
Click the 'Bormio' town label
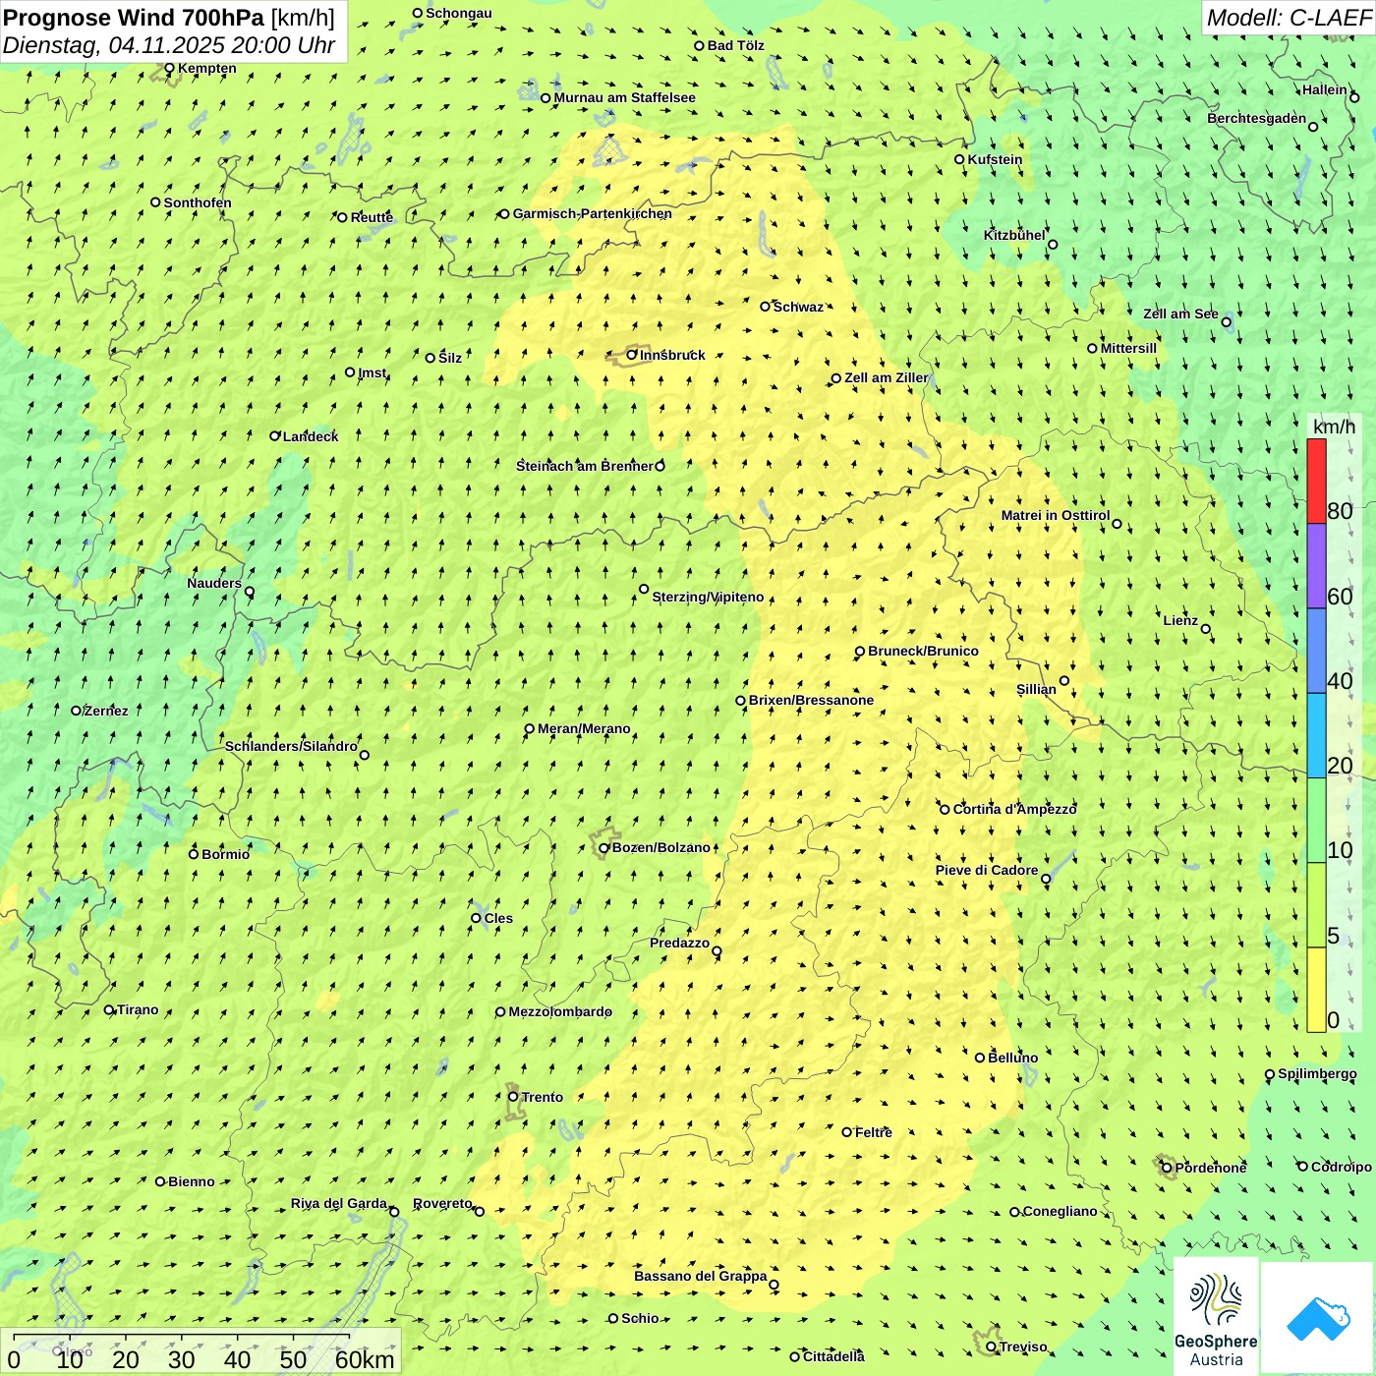tap(225, 854)
